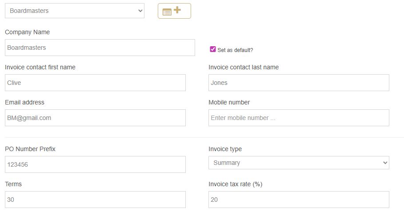Click the PO Number Prefix input box
Screen dimensions: 404x216
(95, 164)
